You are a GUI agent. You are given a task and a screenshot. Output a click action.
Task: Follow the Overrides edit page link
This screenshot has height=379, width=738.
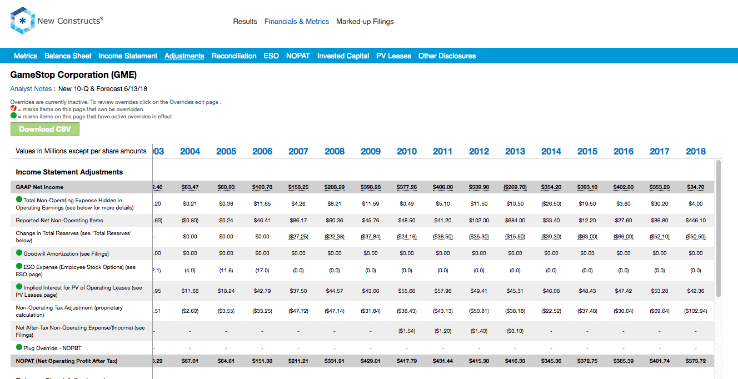pyautogui.click(x=194, y=102)
